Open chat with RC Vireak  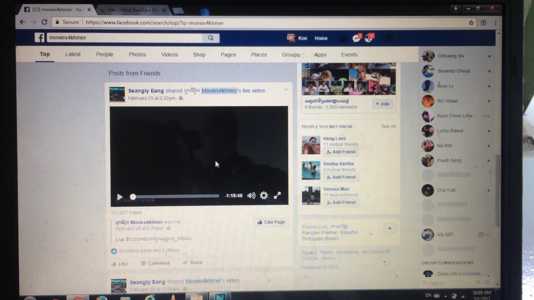(456, 101)
